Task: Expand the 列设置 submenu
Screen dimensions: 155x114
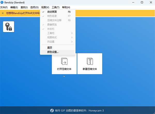Action: [58, 42]
